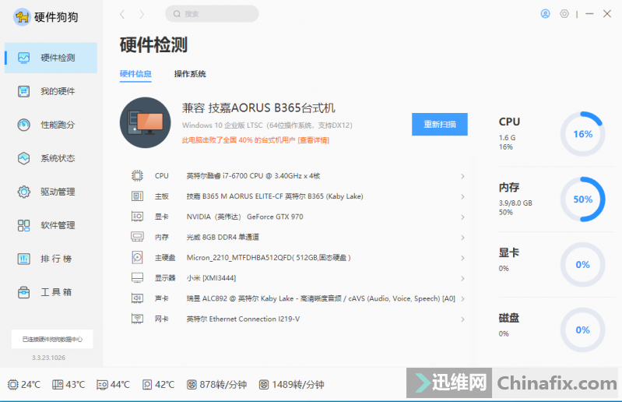Viewport: 622px width, 402px height.
Task: Expand the 显卡 GTX 970 row arrow
Action: [x=462, y=217]
